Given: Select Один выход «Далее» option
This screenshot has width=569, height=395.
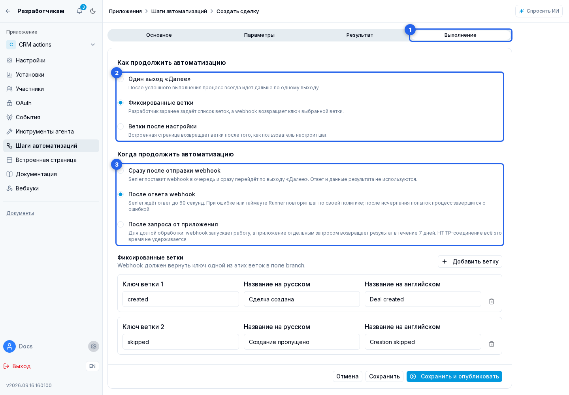Looking at the screenshot, I should pos(121,79).
